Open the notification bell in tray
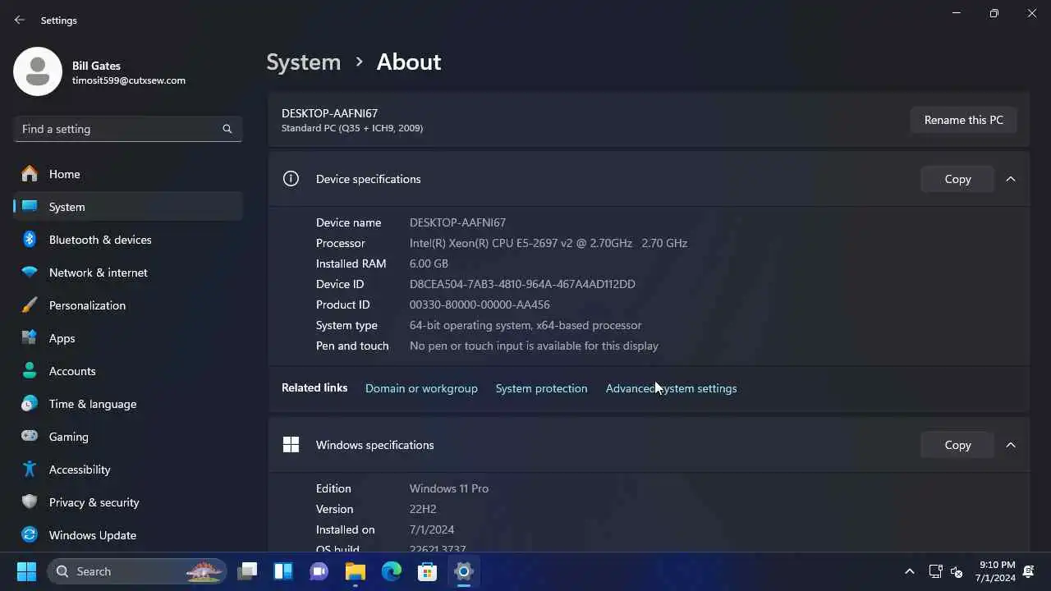1051x591 pixels. coord(1028,571)
